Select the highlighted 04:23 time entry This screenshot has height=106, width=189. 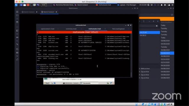coord(149,32)
